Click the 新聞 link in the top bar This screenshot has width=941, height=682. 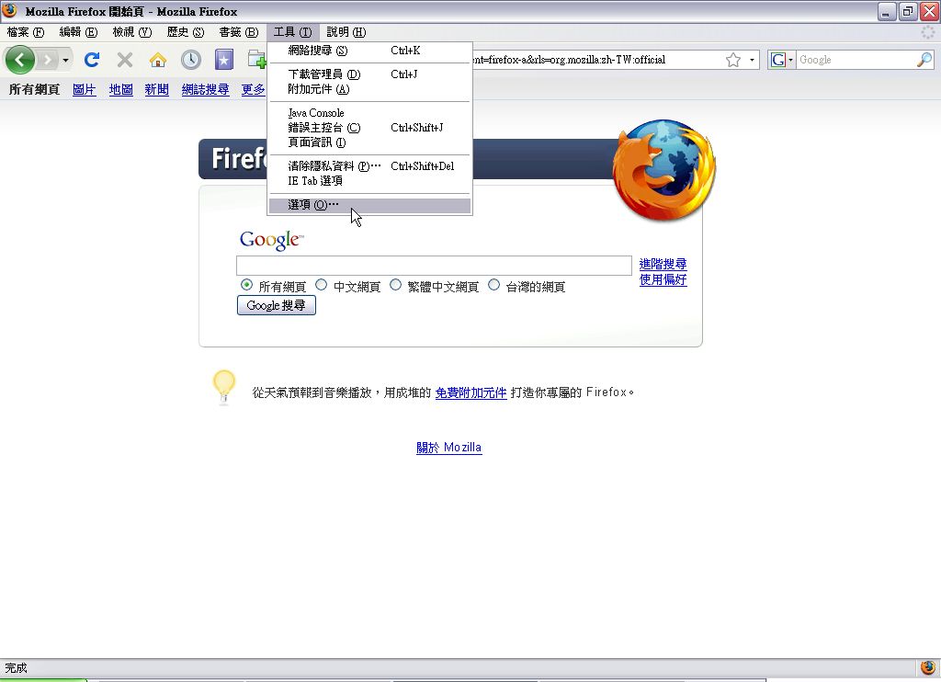(156, 89)
